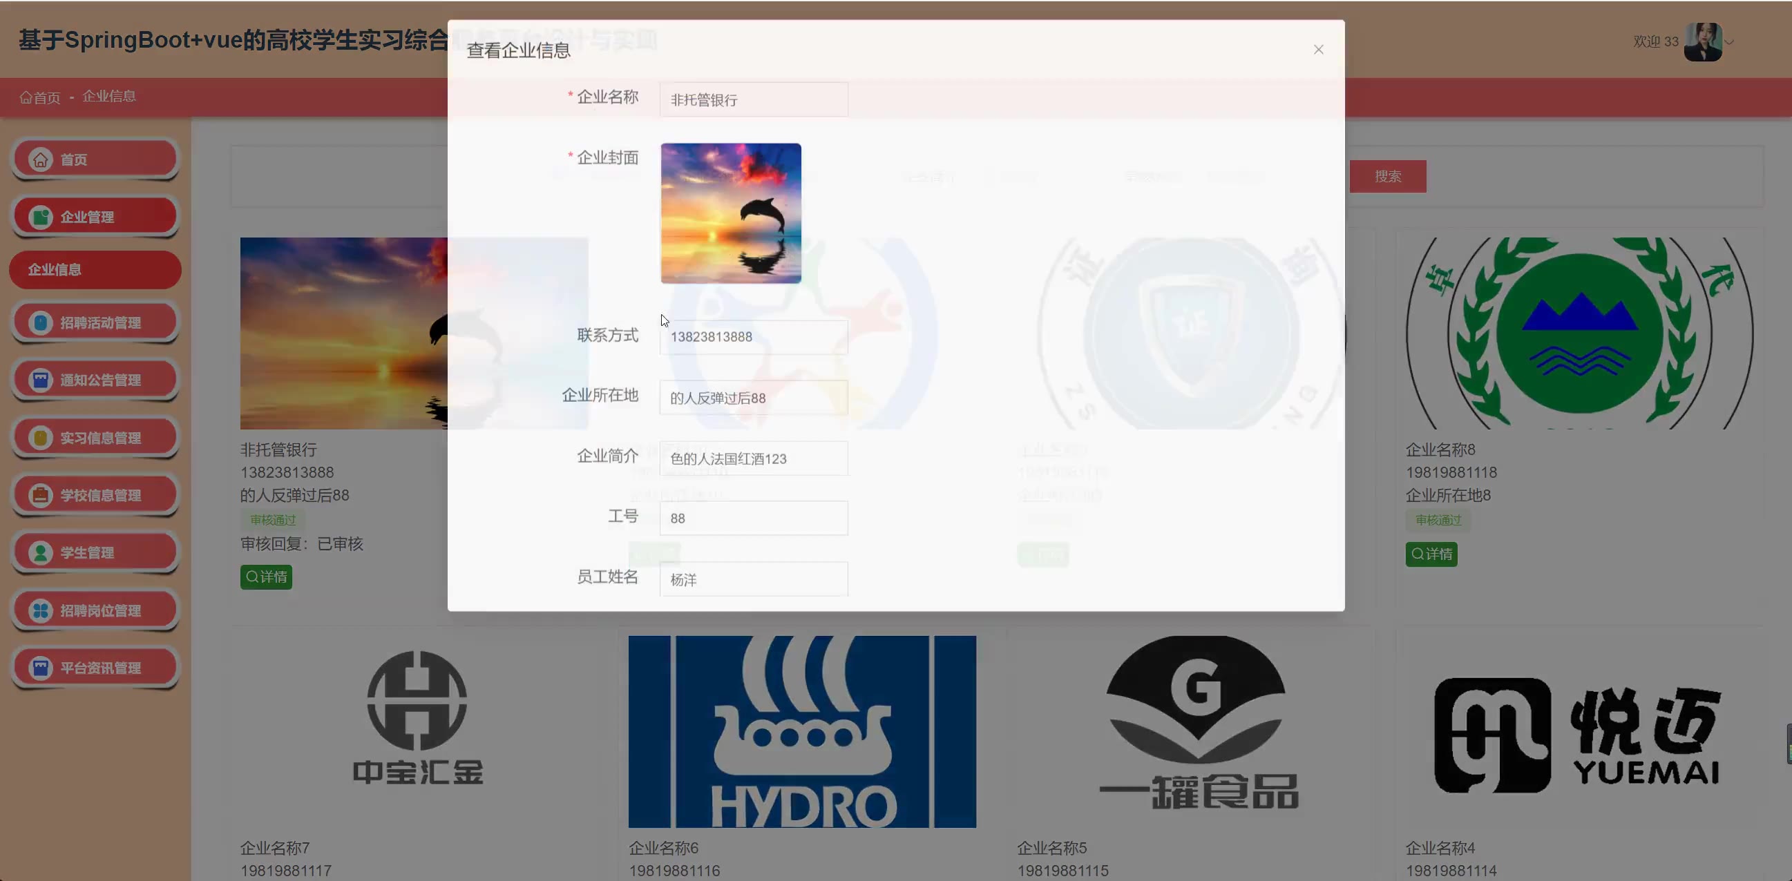Click the 通知公告管理 sidebar icon
This screenshot has height=881, width=1792.
point(40,380)
